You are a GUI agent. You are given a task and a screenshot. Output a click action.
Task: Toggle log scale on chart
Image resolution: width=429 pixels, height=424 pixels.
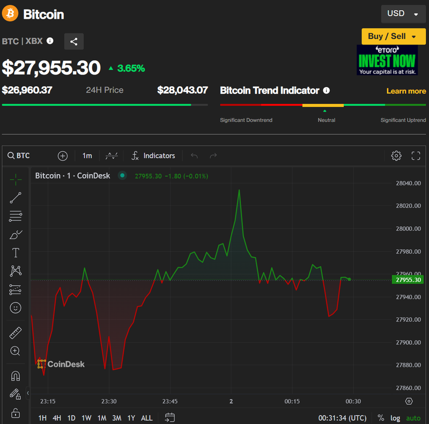tap(395, 418)
